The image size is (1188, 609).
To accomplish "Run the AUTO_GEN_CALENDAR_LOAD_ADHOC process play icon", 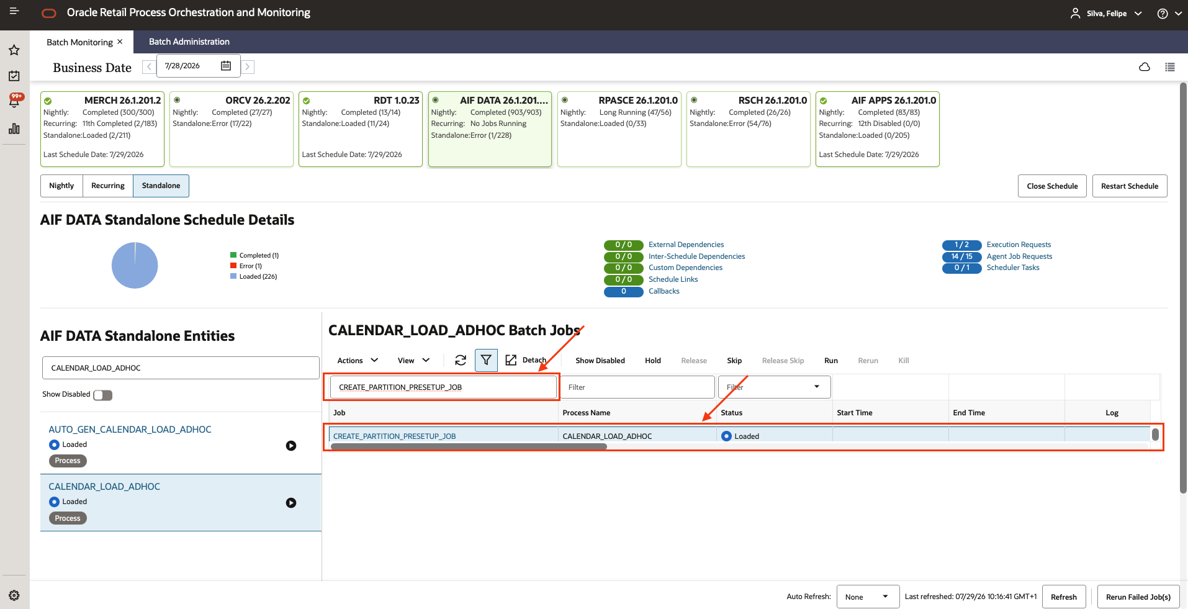I will [291, 446].
